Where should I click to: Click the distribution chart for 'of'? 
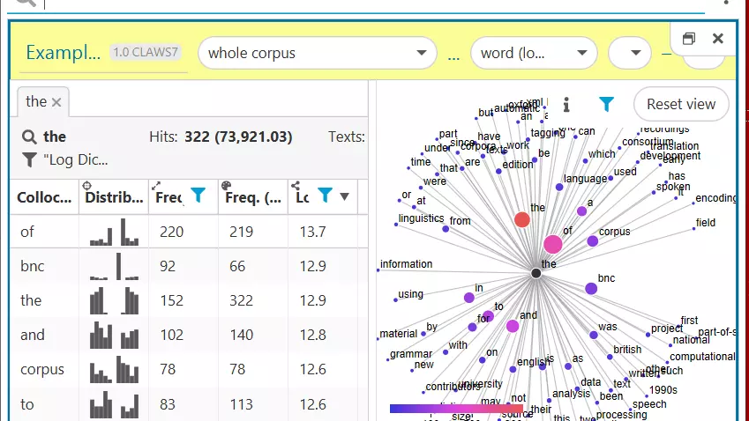(114, 232)
